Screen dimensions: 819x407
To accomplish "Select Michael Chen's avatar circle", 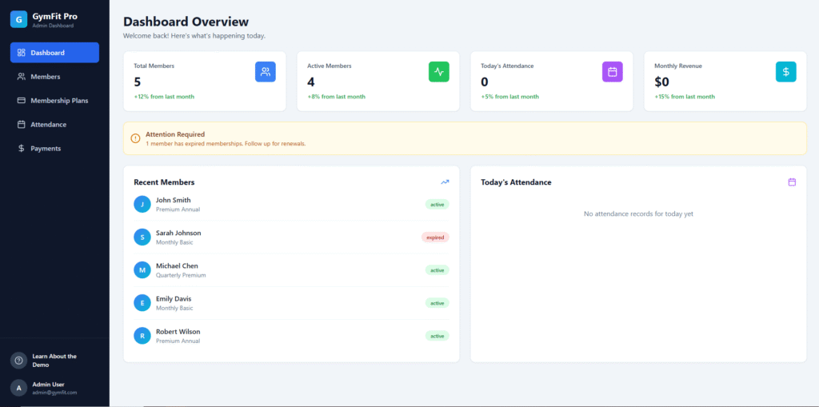I will (x=142, y=270).
